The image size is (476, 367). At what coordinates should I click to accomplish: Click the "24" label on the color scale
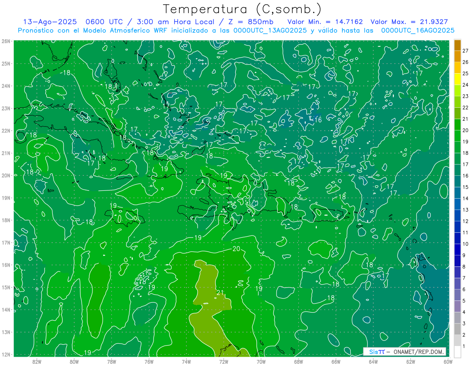pos(466,85)
